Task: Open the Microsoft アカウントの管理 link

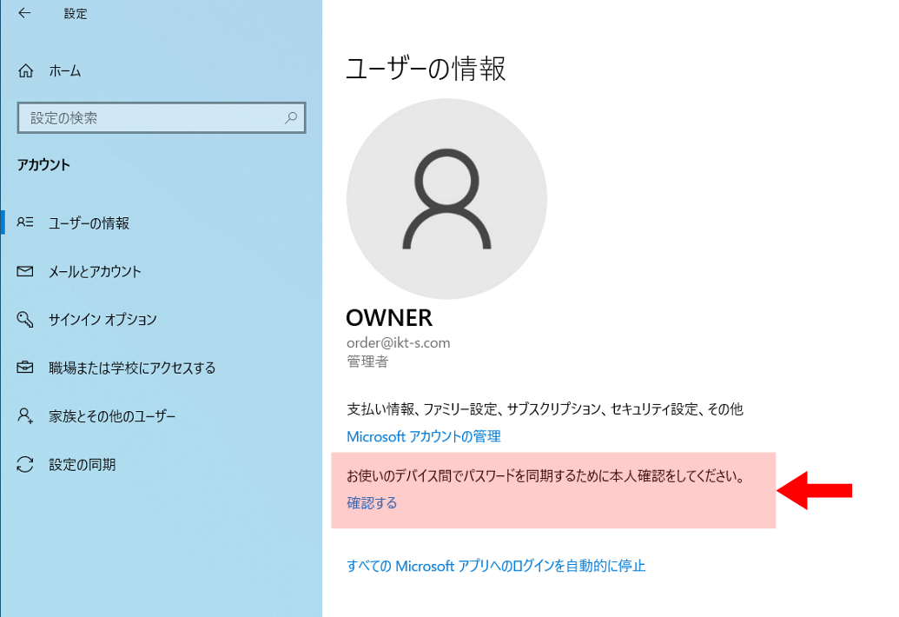Action: (x=423, y=436)
